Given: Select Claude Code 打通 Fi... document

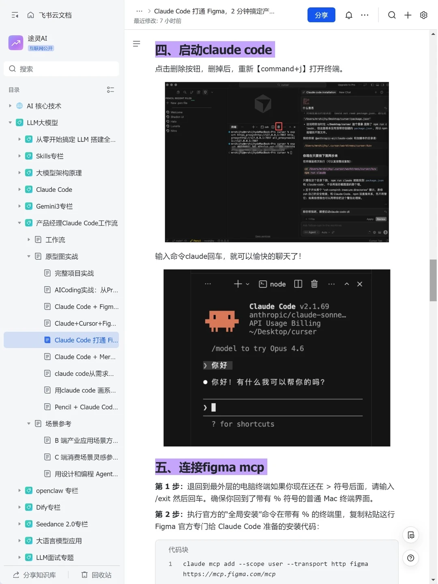Looking at the screenshot, I should point(61,340).
